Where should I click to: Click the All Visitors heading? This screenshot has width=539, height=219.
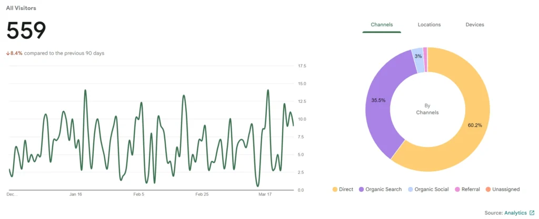(21, 8)
